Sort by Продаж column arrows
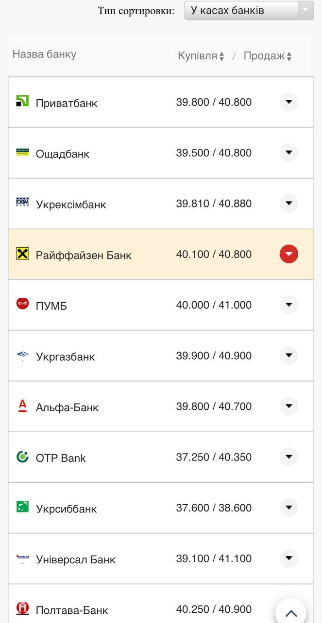The width and height of the screenshot is (322, 623). click(x=289, y=56)
